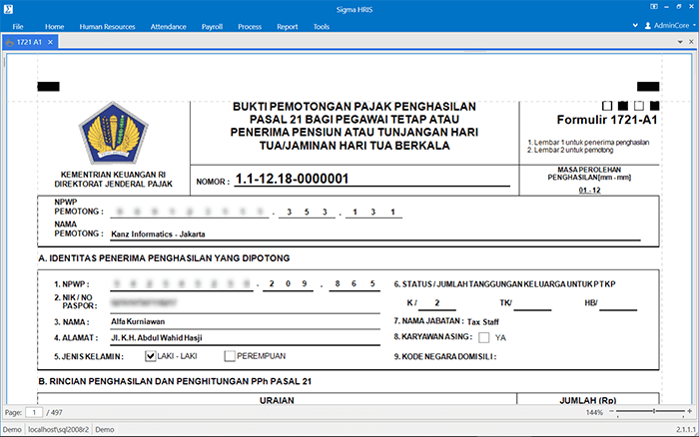Image resolution: width=699 pixels, height=437 pixels.
Task: Open the document tab list dropdown arrow
Action: tap(680, 42)
